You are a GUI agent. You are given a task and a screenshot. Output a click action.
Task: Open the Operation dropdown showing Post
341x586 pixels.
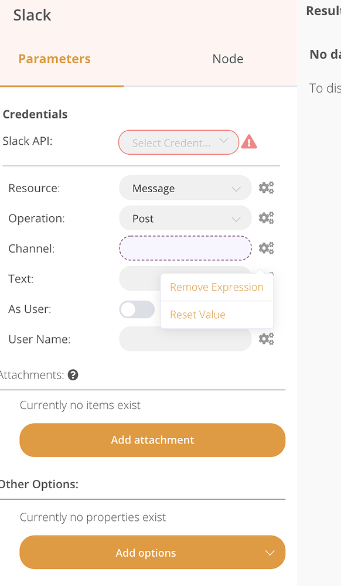click(x=185, y=217)
